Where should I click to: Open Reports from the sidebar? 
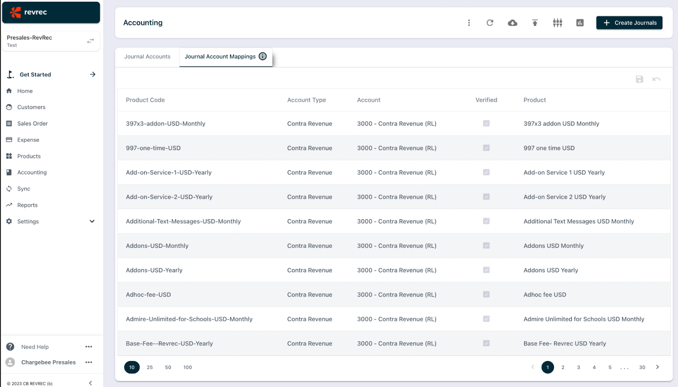click(27, 205)
